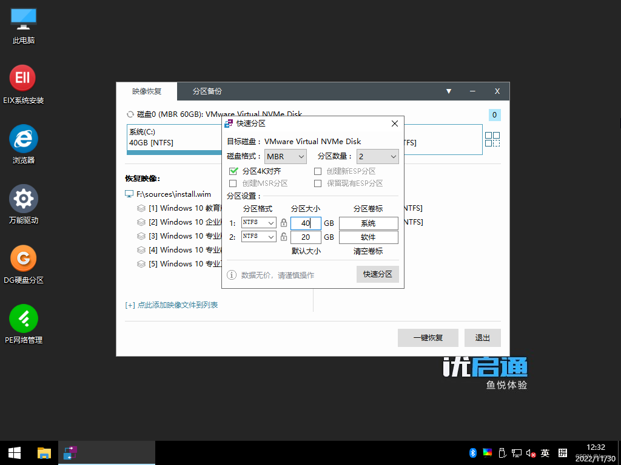Open the 此电脑 desktop icon
Screen dimensions: 621x465
(x=24, y=25)
